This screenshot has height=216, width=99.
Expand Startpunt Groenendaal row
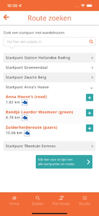49,68
